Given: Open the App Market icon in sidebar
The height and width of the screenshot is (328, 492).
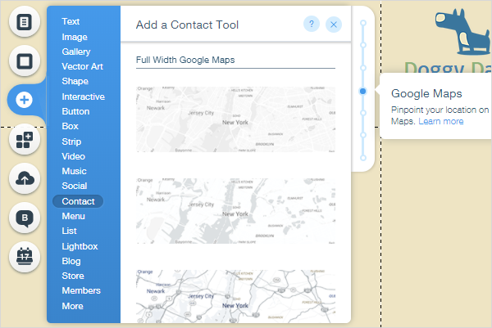Looking at the screenshot, I should pos(25,140).
